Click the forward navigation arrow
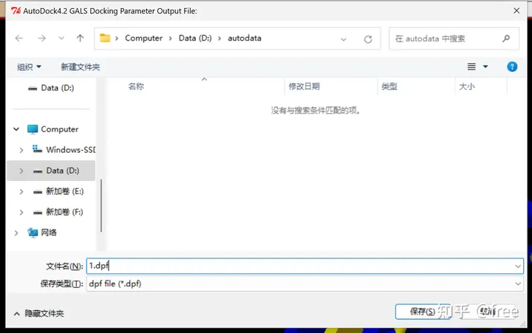 (x=42, y=38)
